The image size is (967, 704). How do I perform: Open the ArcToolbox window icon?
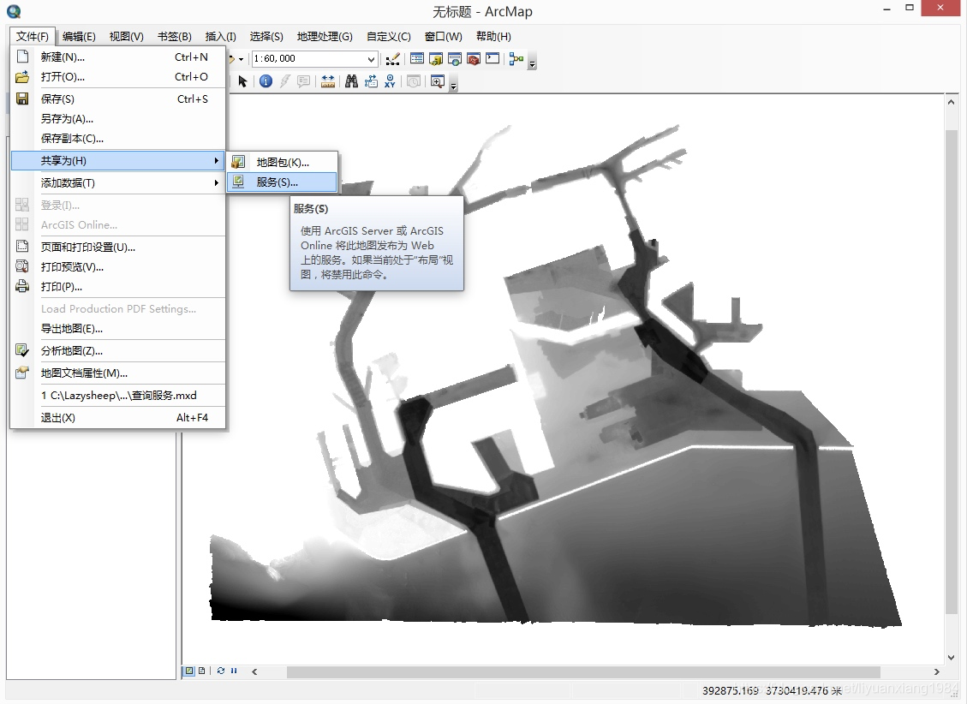point(474,59)
